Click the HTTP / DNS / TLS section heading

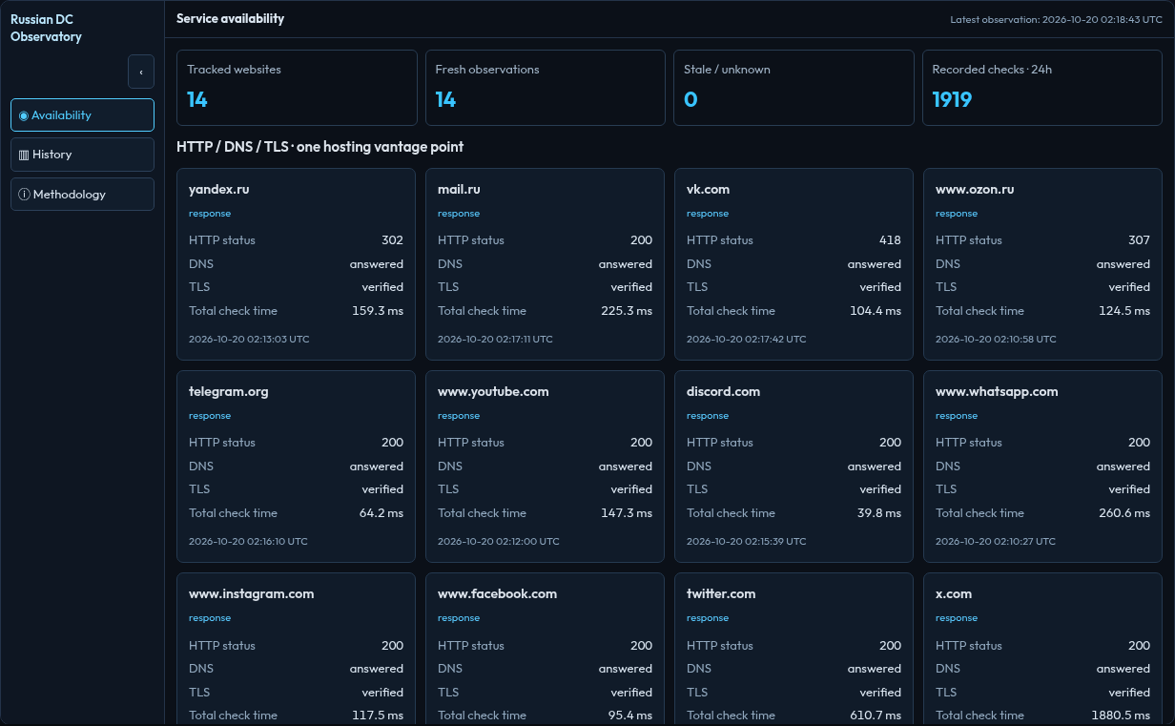point(320,147)
